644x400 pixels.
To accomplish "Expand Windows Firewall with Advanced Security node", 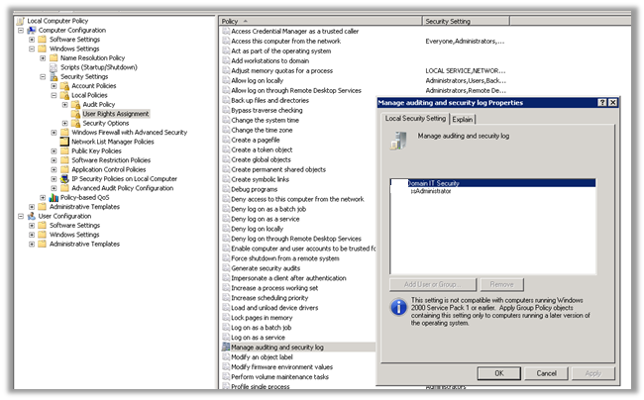I will click(x=54, y=132).
